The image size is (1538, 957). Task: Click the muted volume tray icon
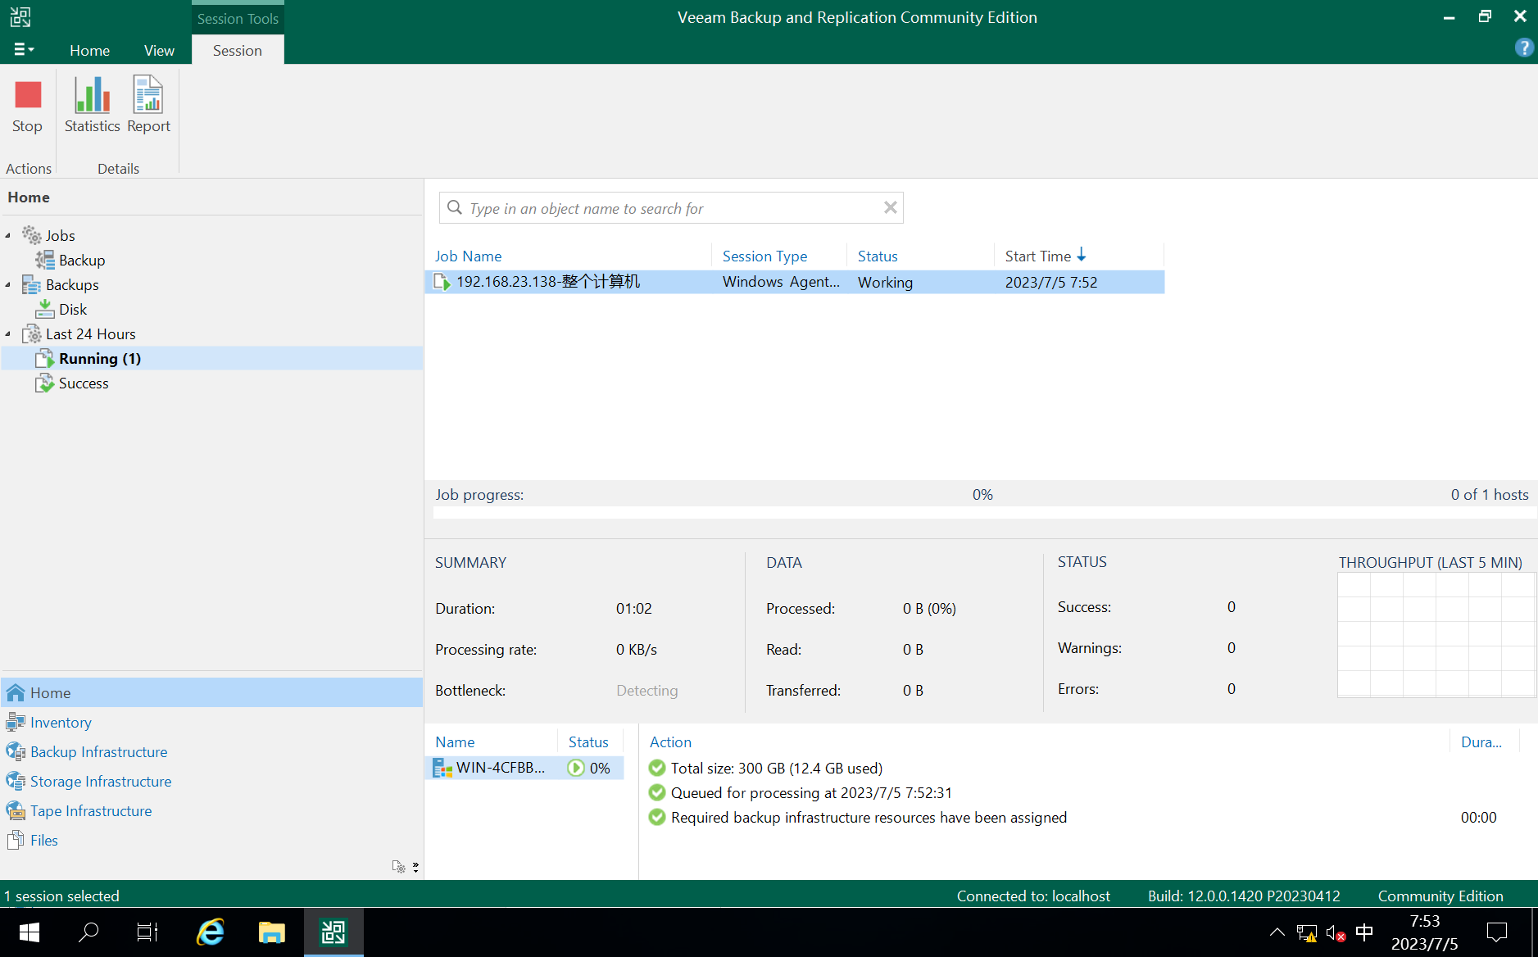click(x=1336, y=932)
